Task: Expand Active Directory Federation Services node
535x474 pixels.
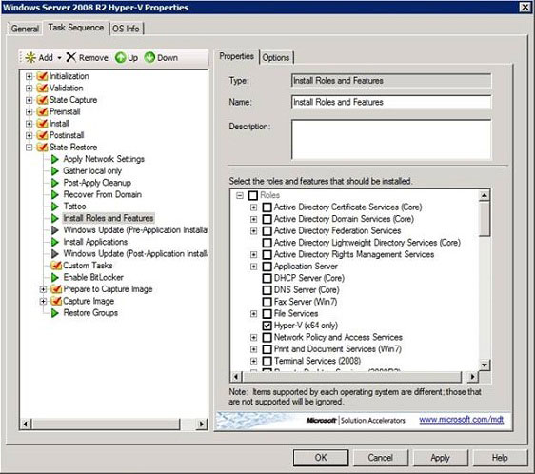Action: [x=253, y=231]
